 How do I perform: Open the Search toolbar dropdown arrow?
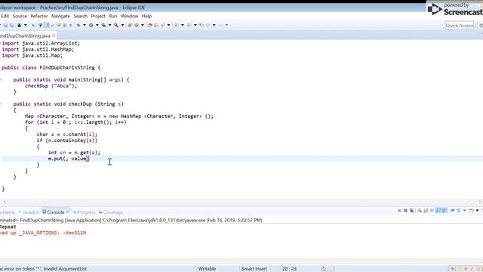point(168,25)
